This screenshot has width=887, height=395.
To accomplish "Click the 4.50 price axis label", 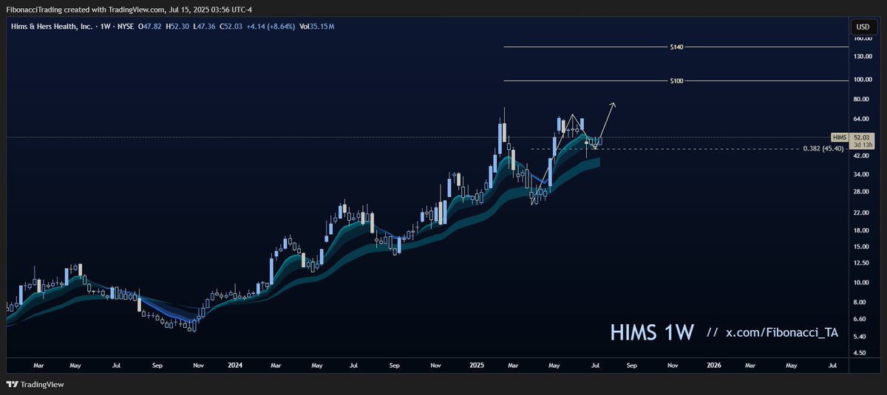I will point(860,353).
